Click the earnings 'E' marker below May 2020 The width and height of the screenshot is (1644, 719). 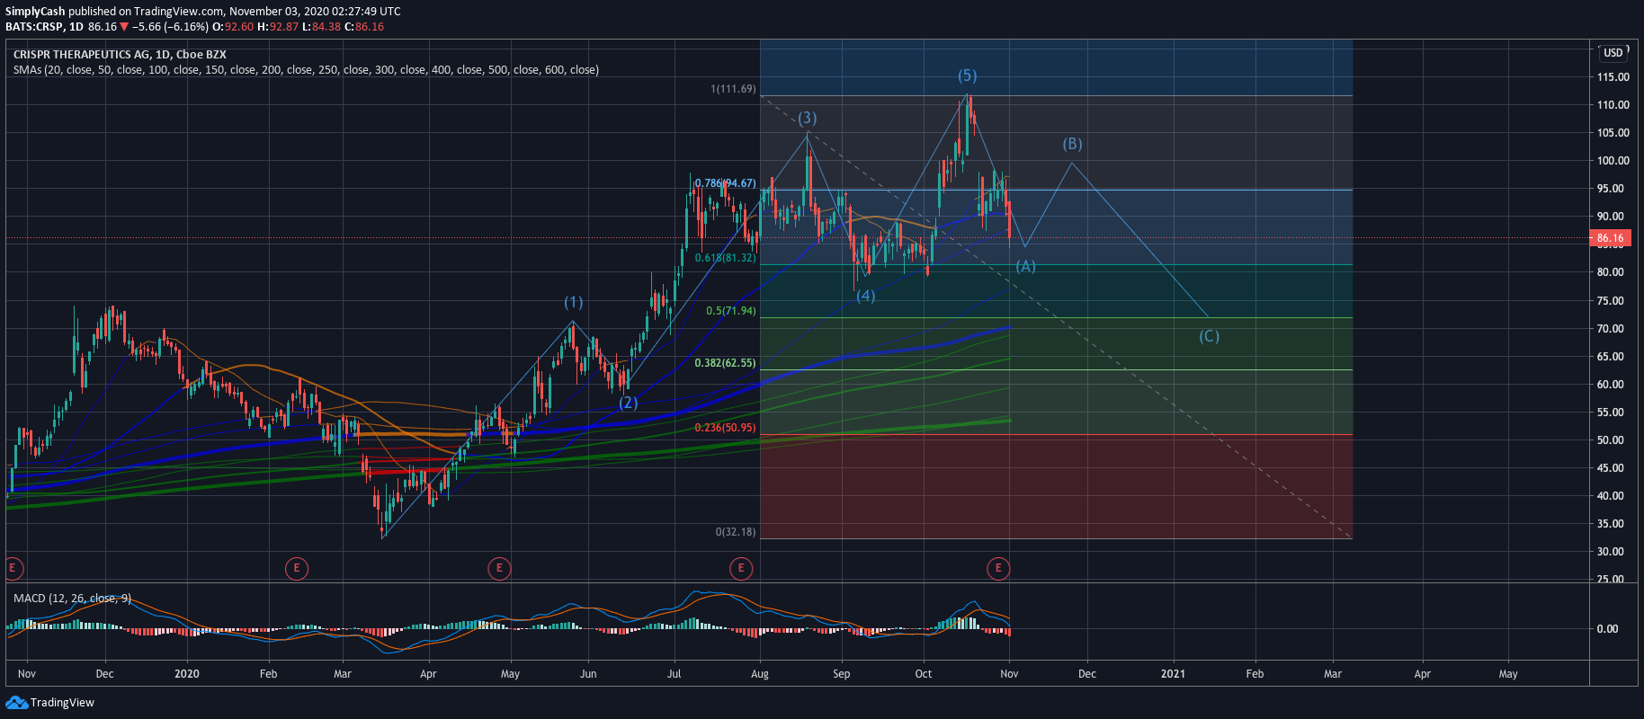click(x=499, y=568)
